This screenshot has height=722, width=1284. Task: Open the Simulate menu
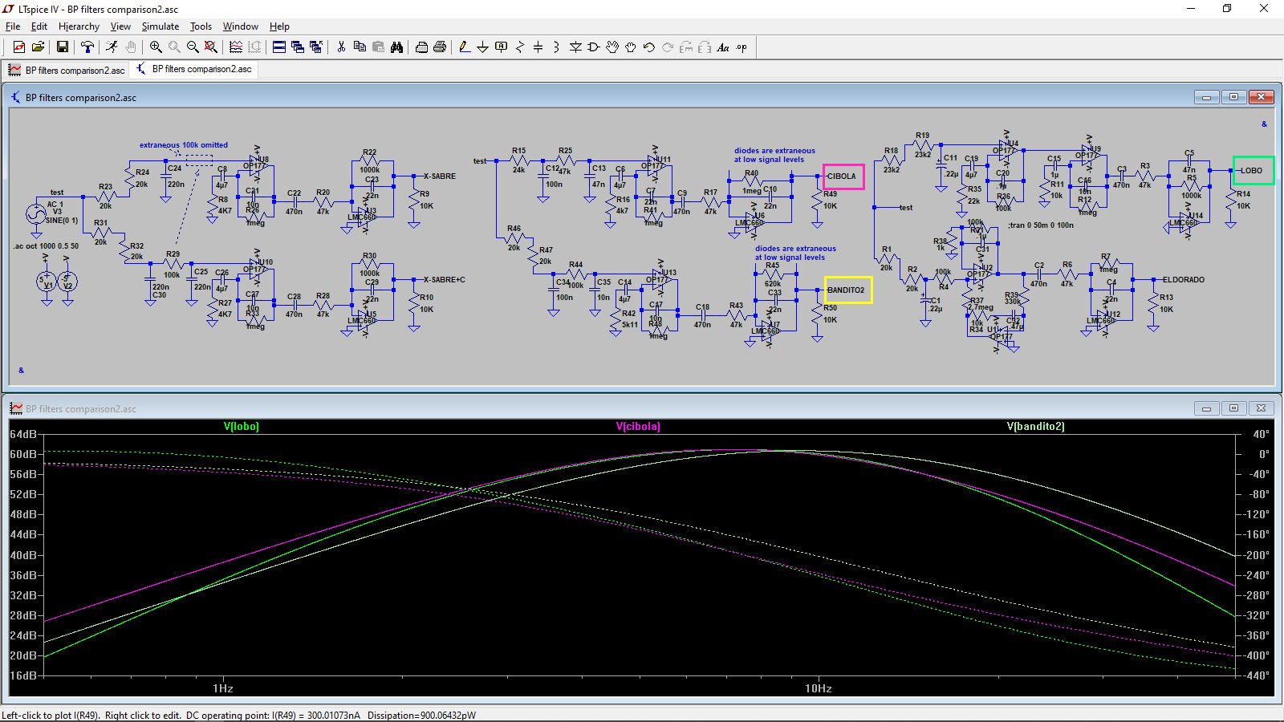pyautogui.click(x=160, y=26)
